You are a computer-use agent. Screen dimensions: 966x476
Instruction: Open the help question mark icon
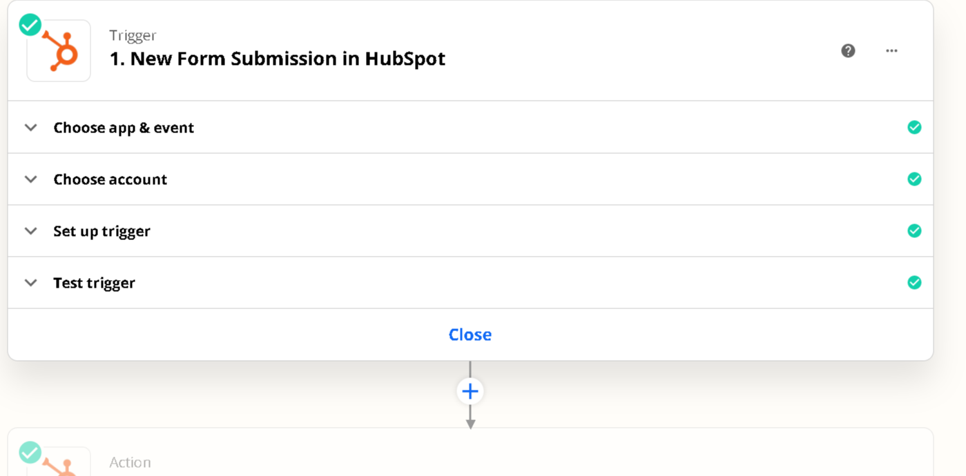pyautogui.click(x=848, y=50)
